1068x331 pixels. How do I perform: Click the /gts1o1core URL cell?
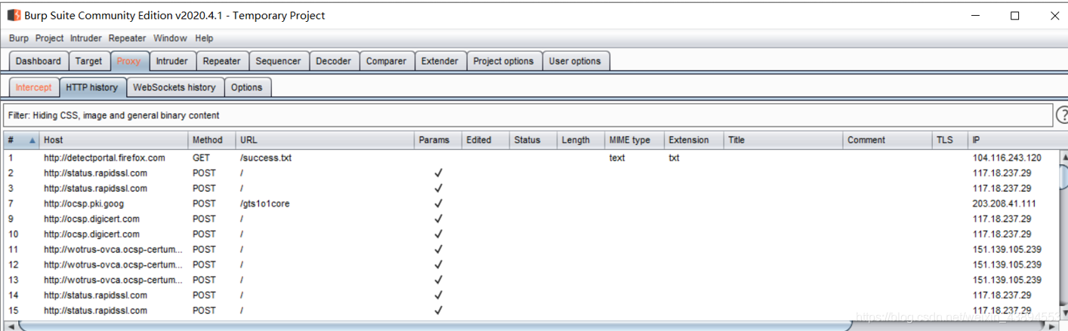pyautogui.click(x=264, y=204)
